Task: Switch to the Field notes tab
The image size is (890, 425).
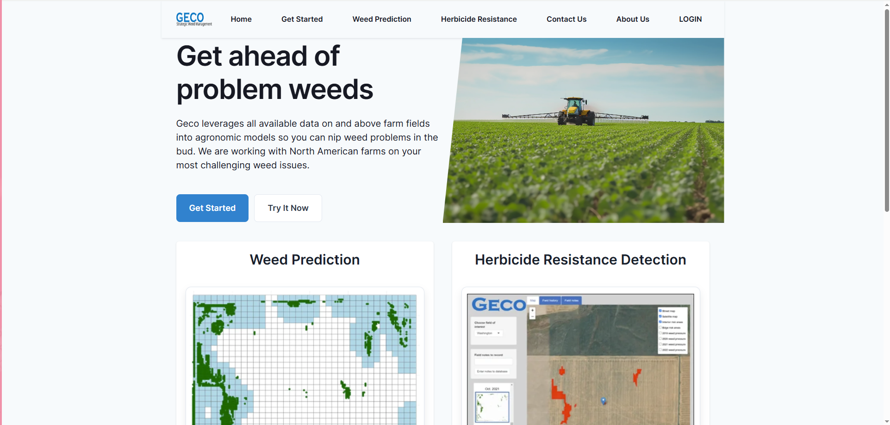Action: (x=572, y=301)
